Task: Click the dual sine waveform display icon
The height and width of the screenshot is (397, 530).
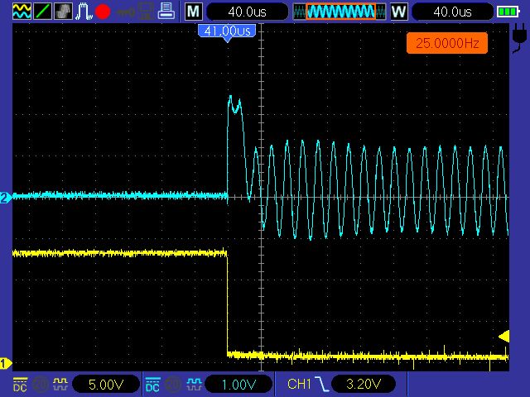Action: click(22, 12)
